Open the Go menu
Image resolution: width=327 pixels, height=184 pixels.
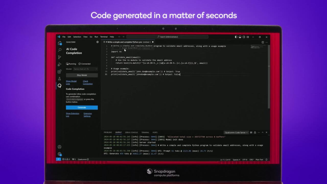pyautogui.click(x=91, y=37)
